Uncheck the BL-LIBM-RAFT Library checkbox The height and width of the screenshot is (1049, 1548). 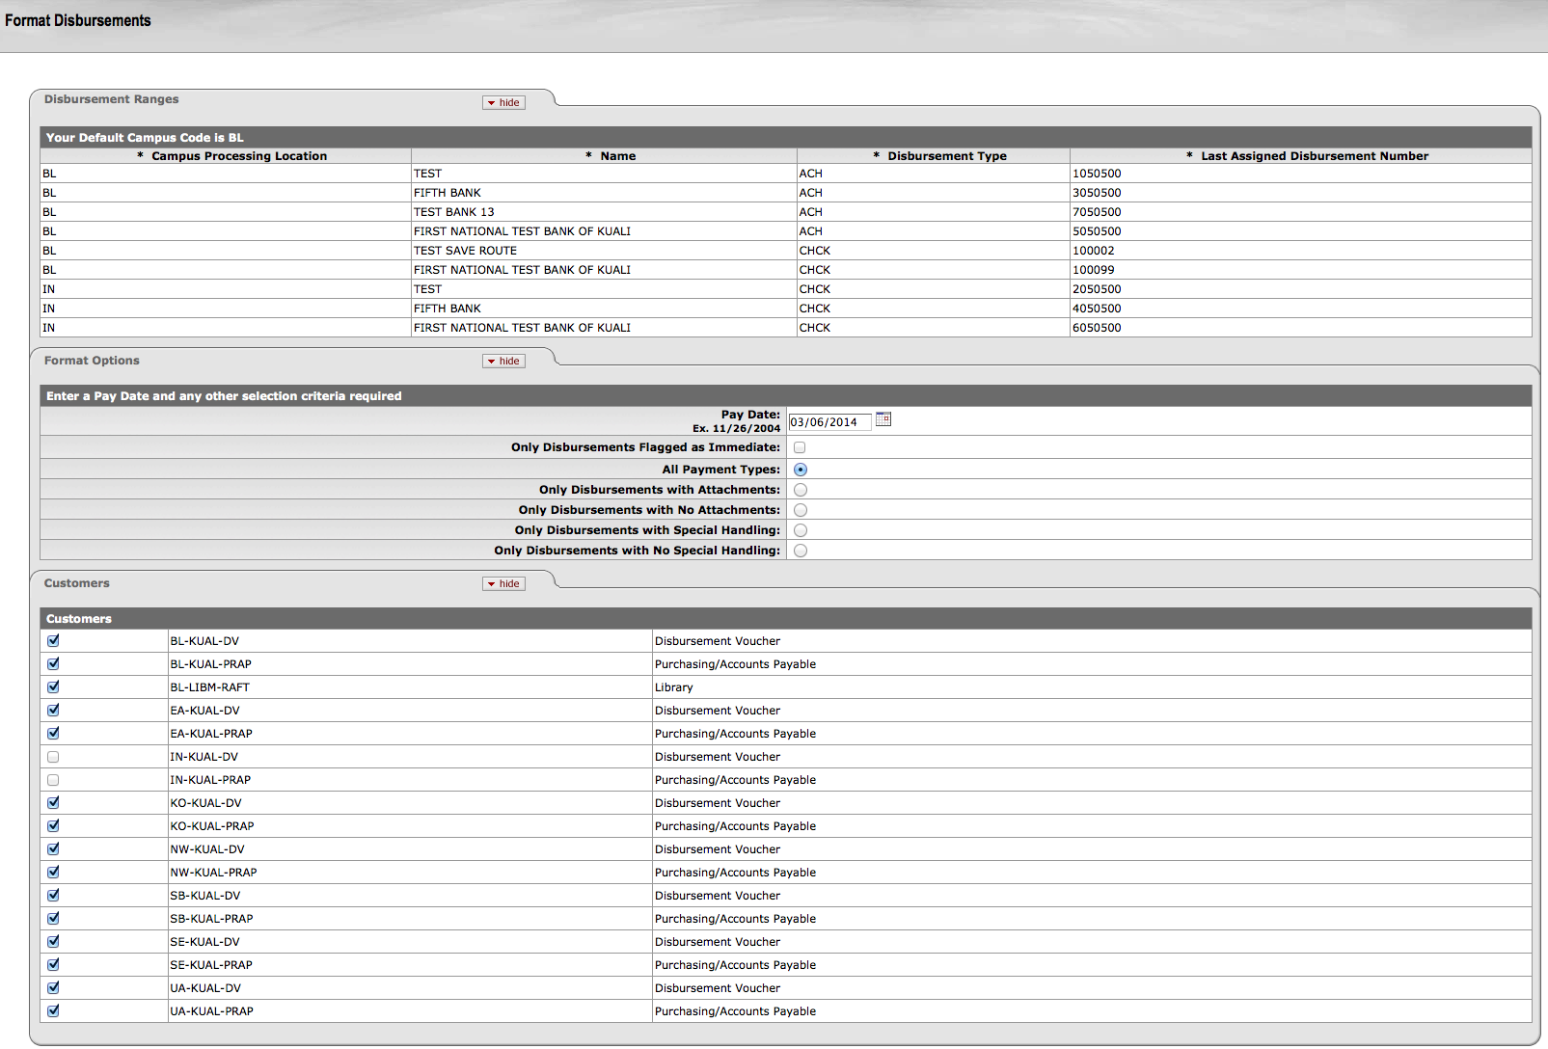(x=53, y=687)
